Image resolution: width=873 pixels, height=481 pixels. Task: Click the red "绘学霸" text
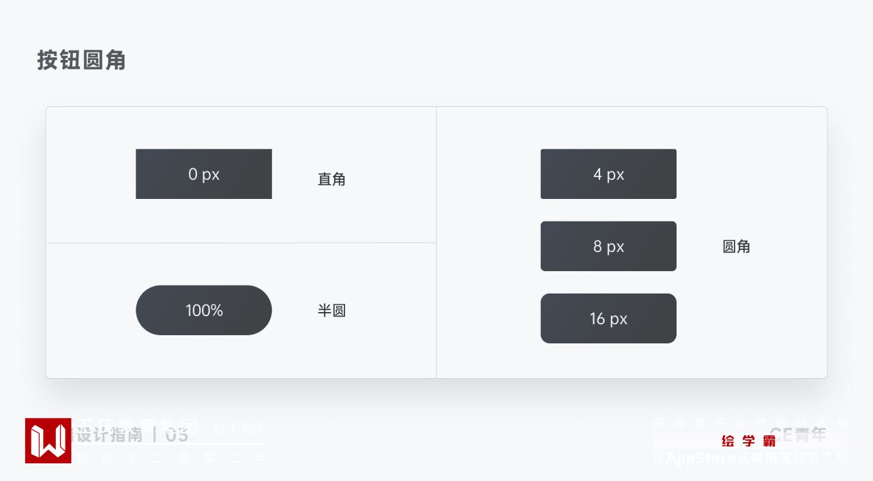748,441
